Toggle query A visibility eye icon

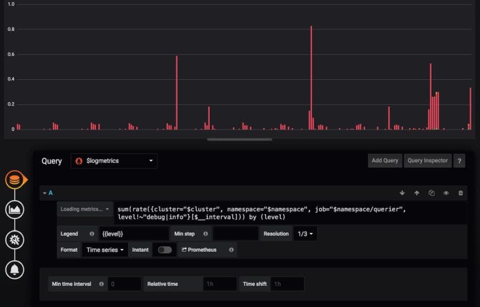click(x=446, y=193)
